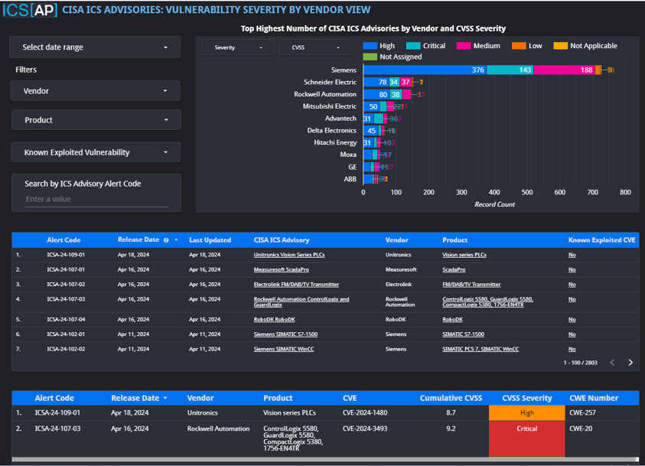Expand the Vendor filter dropdown
This screenshot has height=466, width=645.
tap(95, 91)
